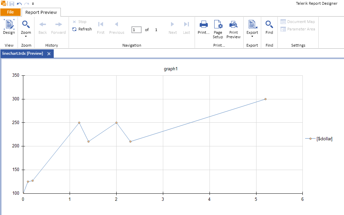
Task: Refresh the report preview
Action: click(x=82, y=29)
